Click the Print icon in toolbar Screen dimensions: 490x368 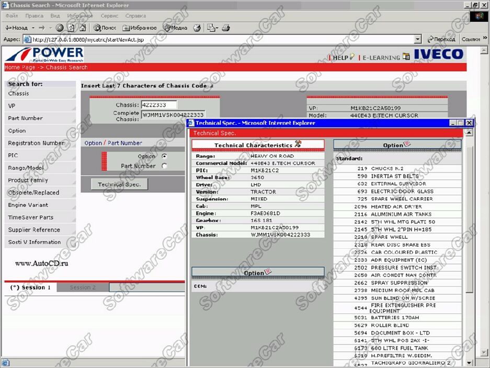click(226, 28)
